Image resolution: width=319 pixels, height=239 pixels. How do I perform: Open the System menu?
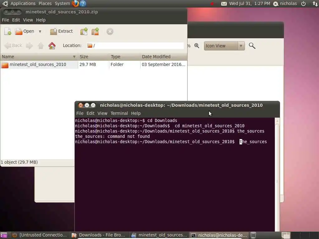[62, 3]
